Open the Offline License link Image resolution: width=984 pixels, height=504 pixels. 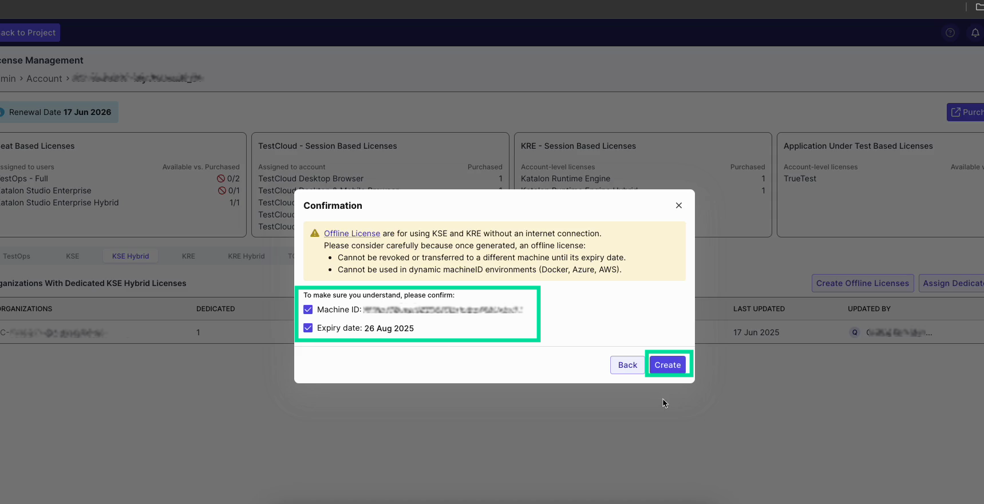352,233
